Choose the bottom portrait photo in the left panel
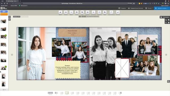The height and width of the screenshot is (96, 170). coord(3,84)
